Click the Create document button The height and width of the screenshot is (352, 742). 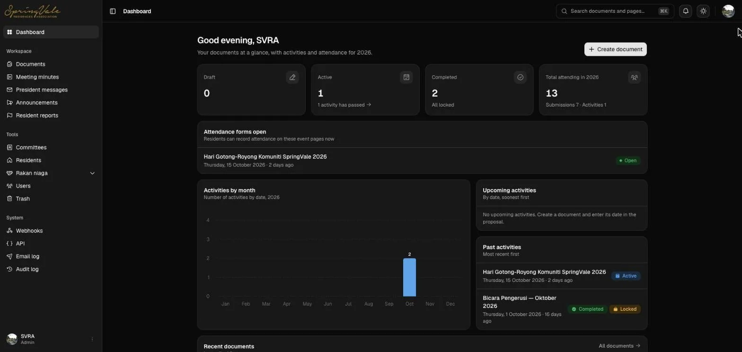click(x=615, y=49)
